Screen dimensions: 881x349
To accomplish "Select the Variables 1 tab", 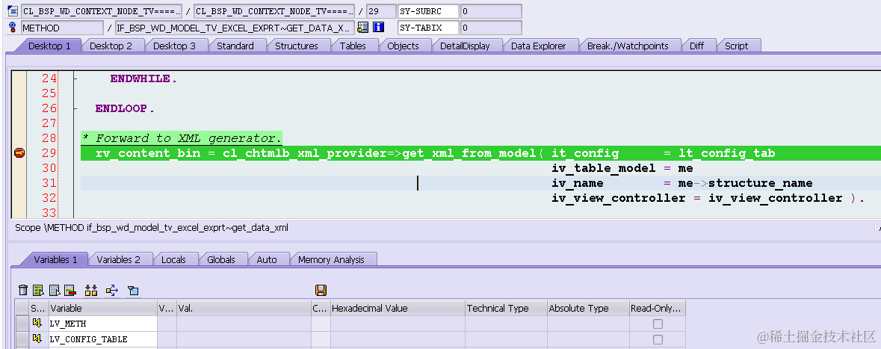I will (x=55, y=259).
